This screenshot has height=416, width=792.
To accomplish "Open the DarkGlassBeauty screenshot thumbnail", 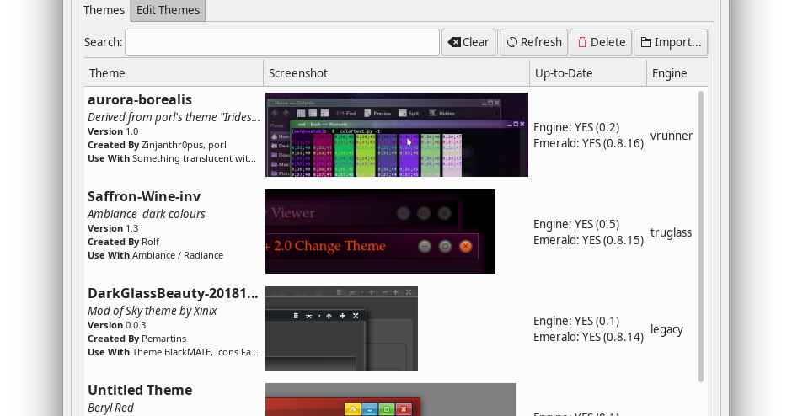I will (x=341, y=328).
